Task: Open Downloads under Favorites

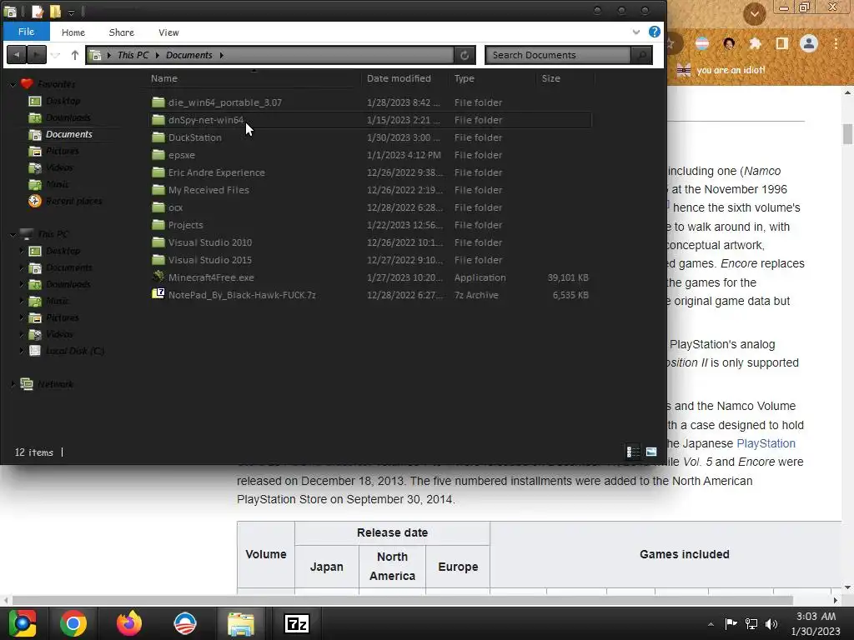Action: [59, 117]
